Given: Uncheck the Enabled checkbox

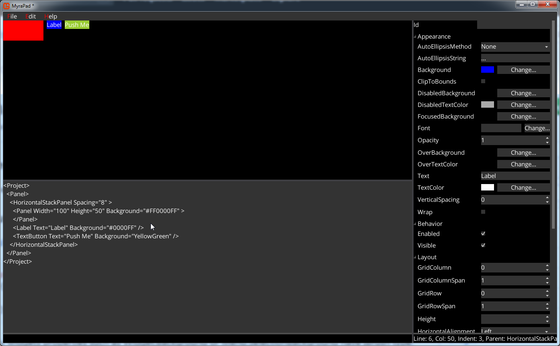Looking at the screenshot, I should (483, 233).
